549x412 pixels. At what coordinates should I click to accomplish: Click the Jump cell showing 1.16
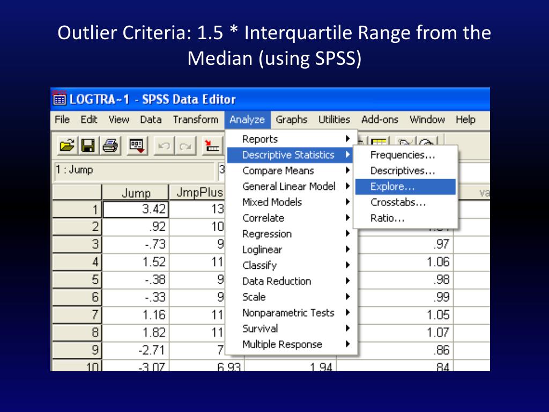click(136, 315)
